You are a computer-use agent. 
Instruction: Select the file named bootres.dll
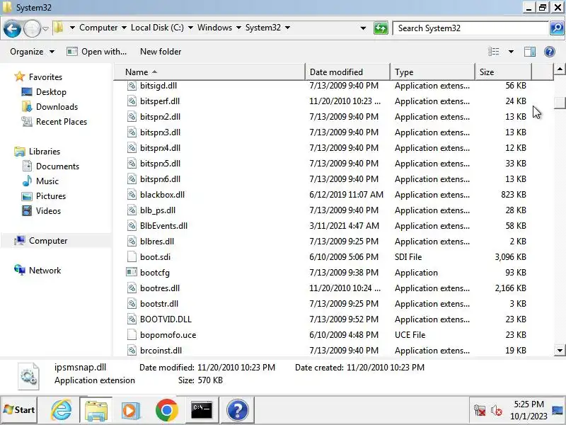160,288
